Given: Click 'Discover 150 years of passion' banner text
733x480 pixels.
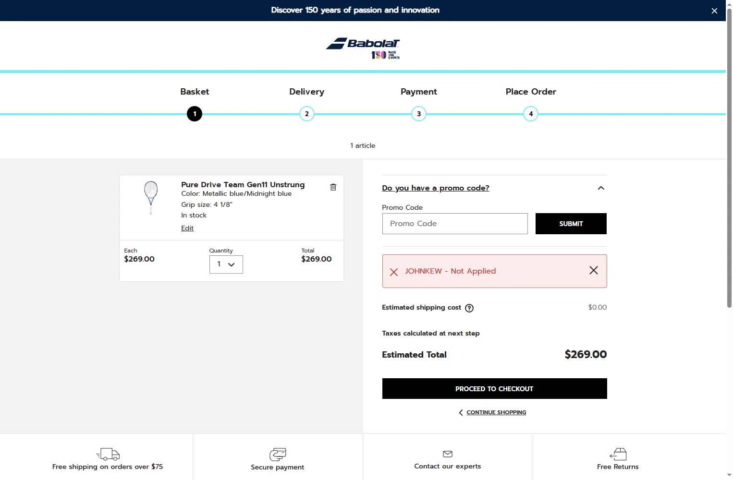Looking at the screenshot, I should pos(355,10).
